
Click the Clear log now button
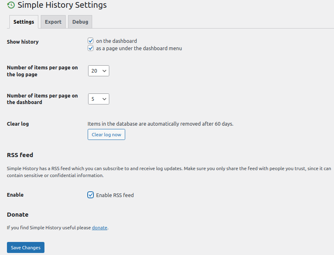click(106, 134)
